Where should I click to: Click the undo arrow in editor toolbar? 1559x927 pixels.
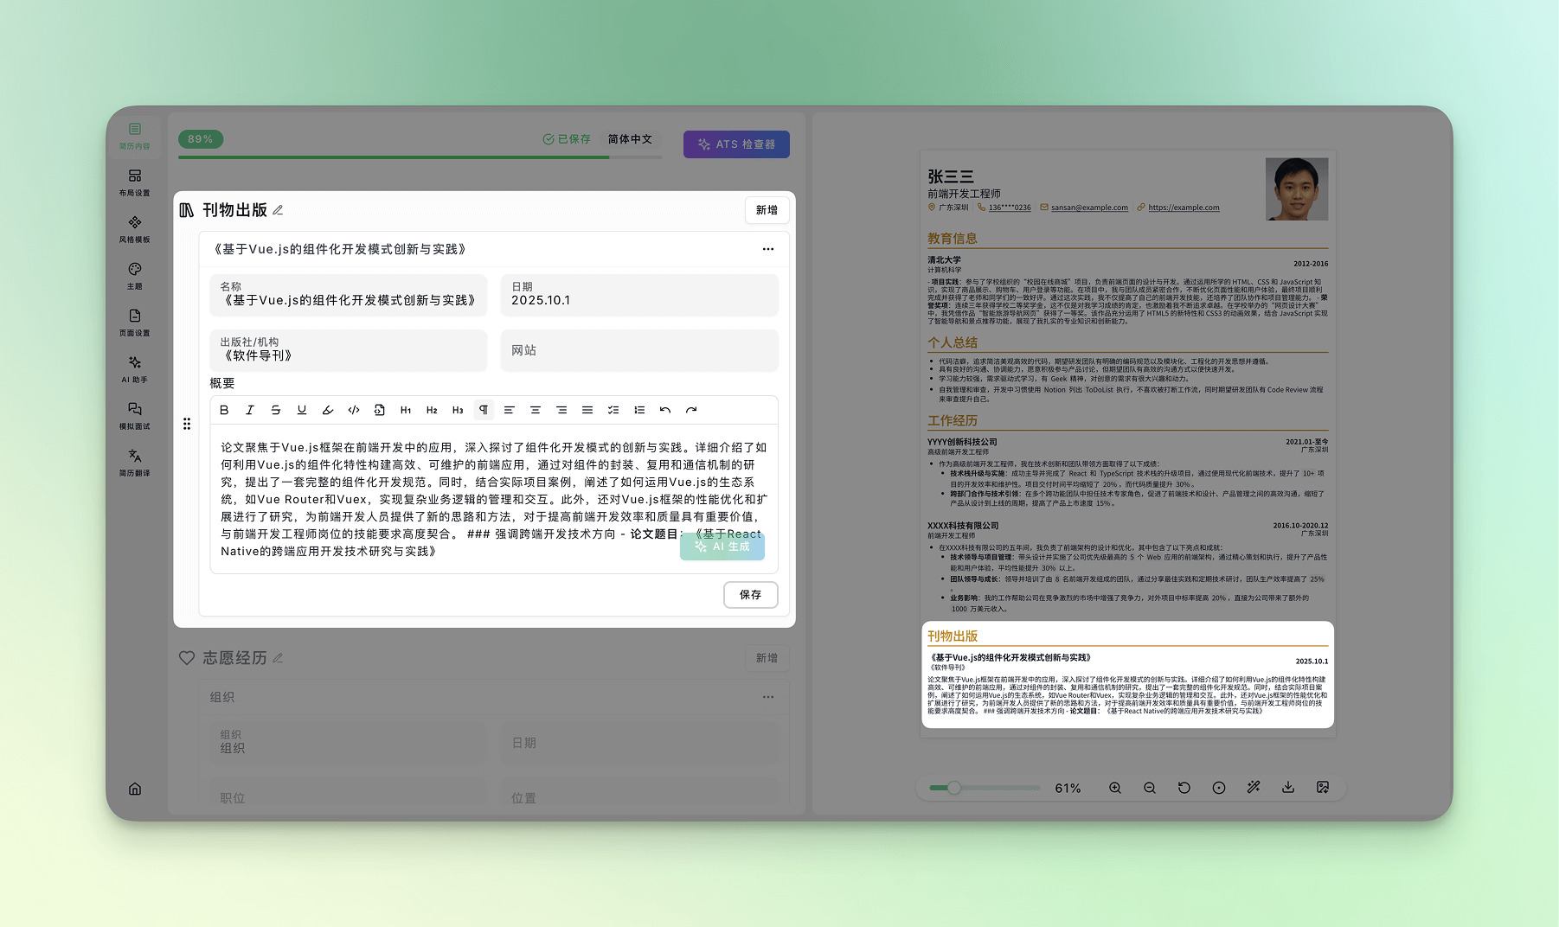tap(665, 410)
